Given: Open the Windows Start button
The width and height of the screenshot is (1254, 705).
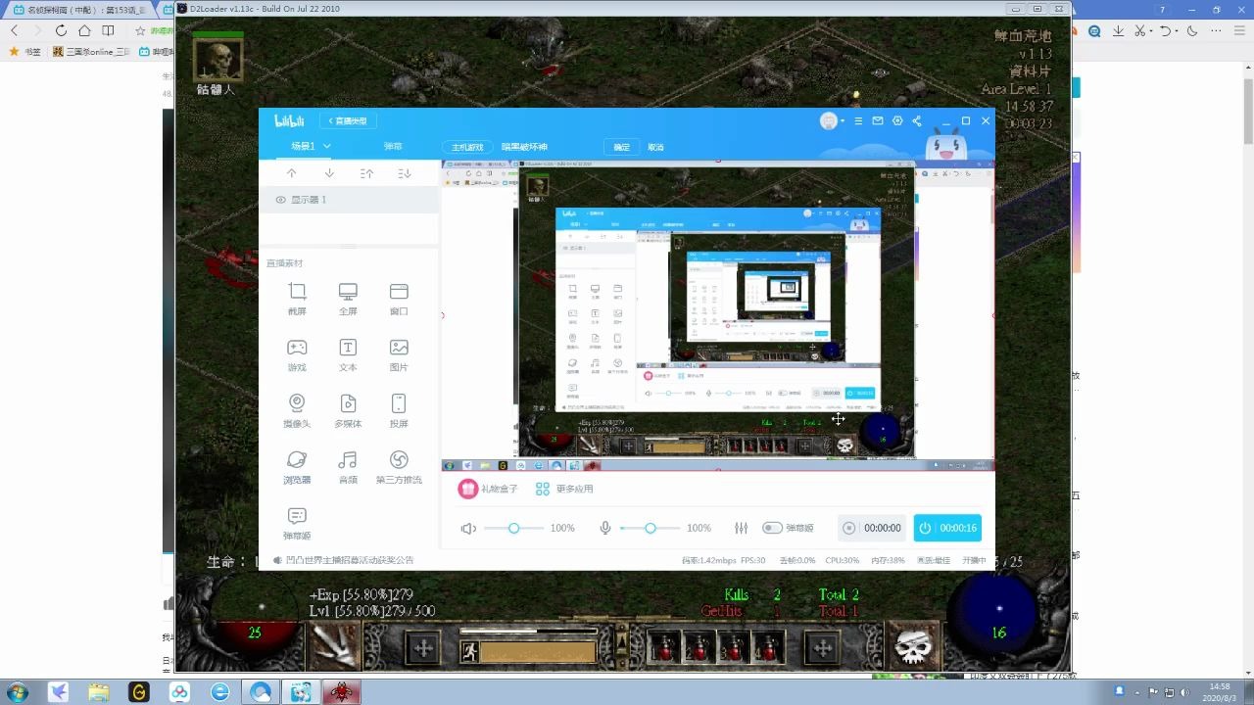Looking at the screenshot, I should tap(17, 692).
